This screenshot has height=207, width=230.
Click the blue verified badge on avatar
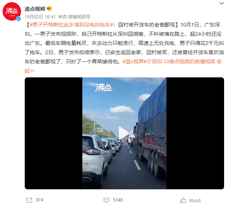[x=18, y=18]
